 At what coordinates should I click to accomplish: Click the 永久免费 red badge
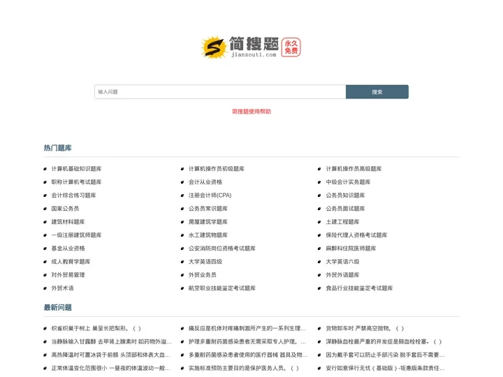click(x=291, y=47)
